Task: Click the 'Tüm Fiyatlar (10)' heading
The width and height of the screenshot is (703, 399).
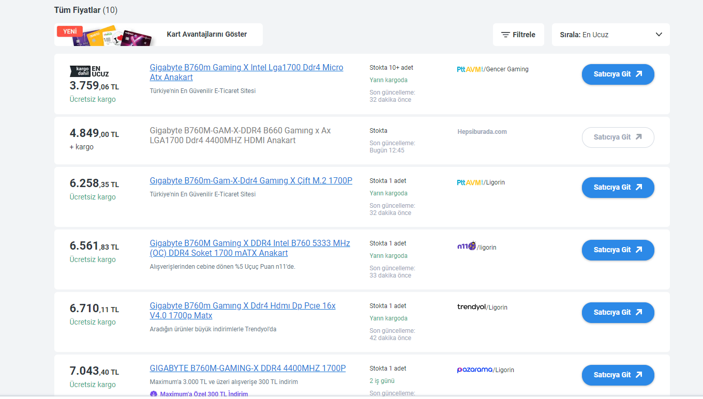Action: tap(86, 10)
